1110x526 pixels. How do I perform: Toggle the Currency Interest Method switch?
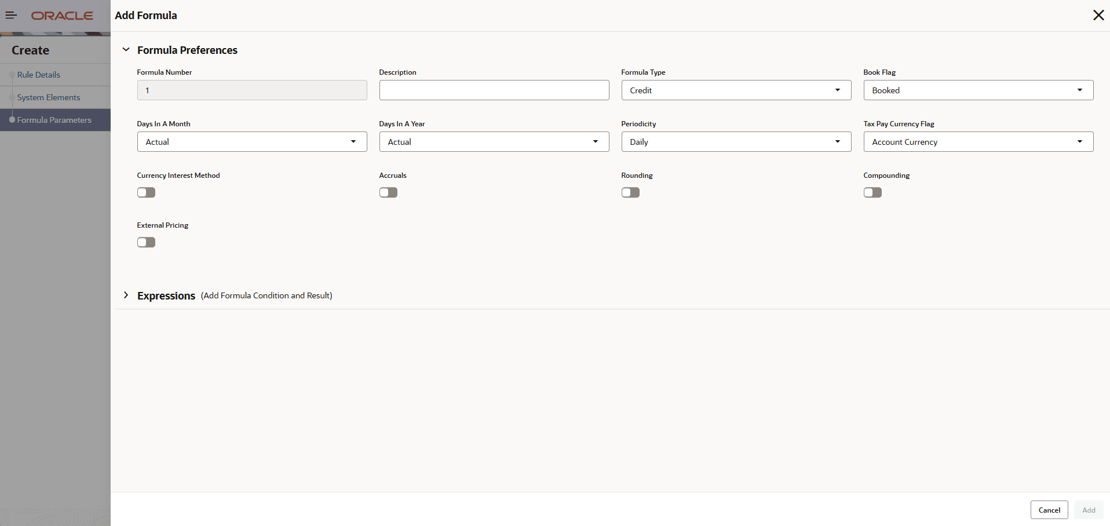point(146,192)
